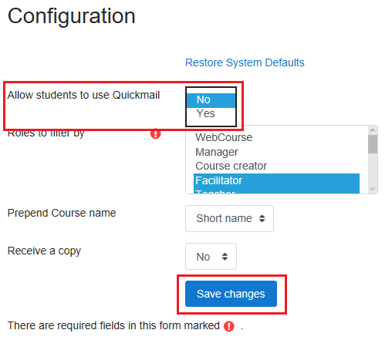Click required icon beside Roles to filter by
Viewport: 392px width, 340px height.
pyautogui.click(x=155, y=133)
